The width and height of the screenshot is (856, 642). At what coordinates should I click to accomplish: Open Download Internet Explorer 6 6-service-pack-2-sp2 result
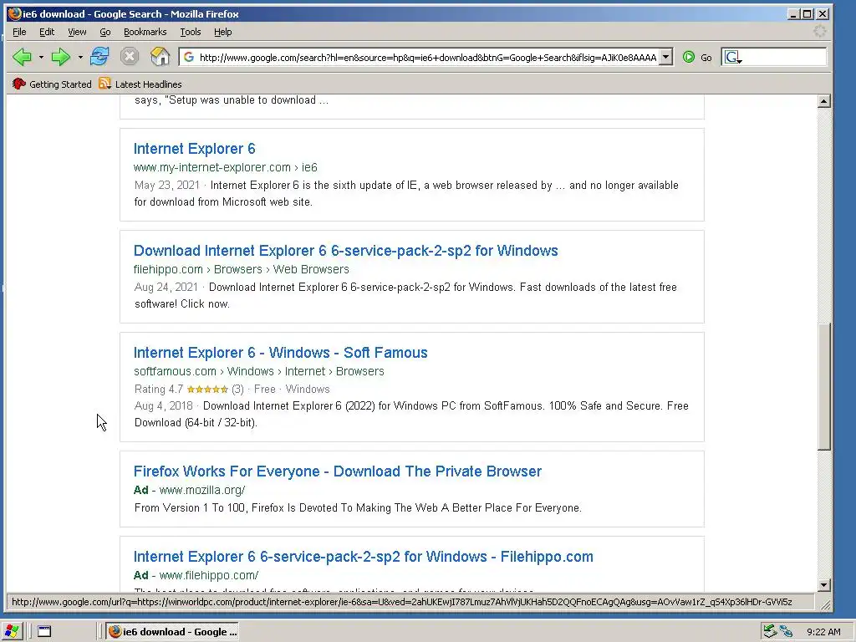(345, 251)
